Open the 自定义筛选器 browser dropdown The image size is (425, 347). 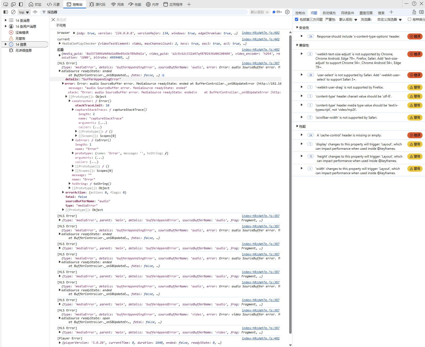pos(389,20)
